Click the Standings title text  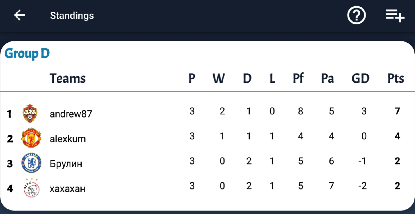(72, 15)
